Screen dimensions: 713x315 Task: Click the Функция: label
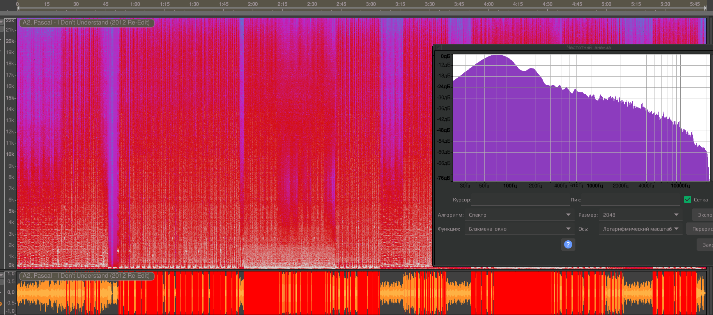[x=449, y=229]
